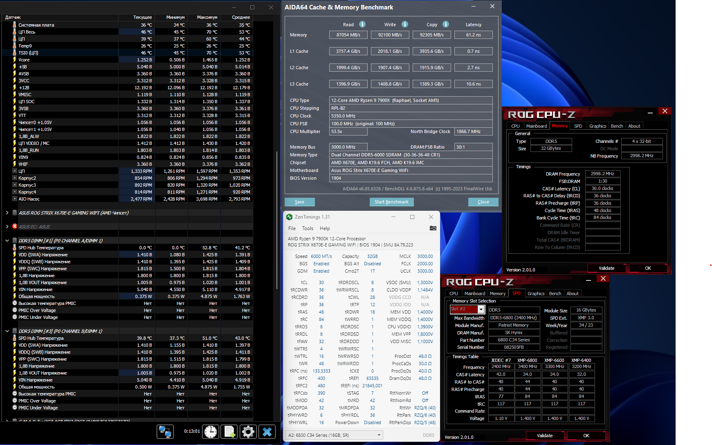The height and width of the screenshot is (445, 712).
Task: Collapse the DDR5 DIMM [#3] sensor group
Action: click(7, 331)
